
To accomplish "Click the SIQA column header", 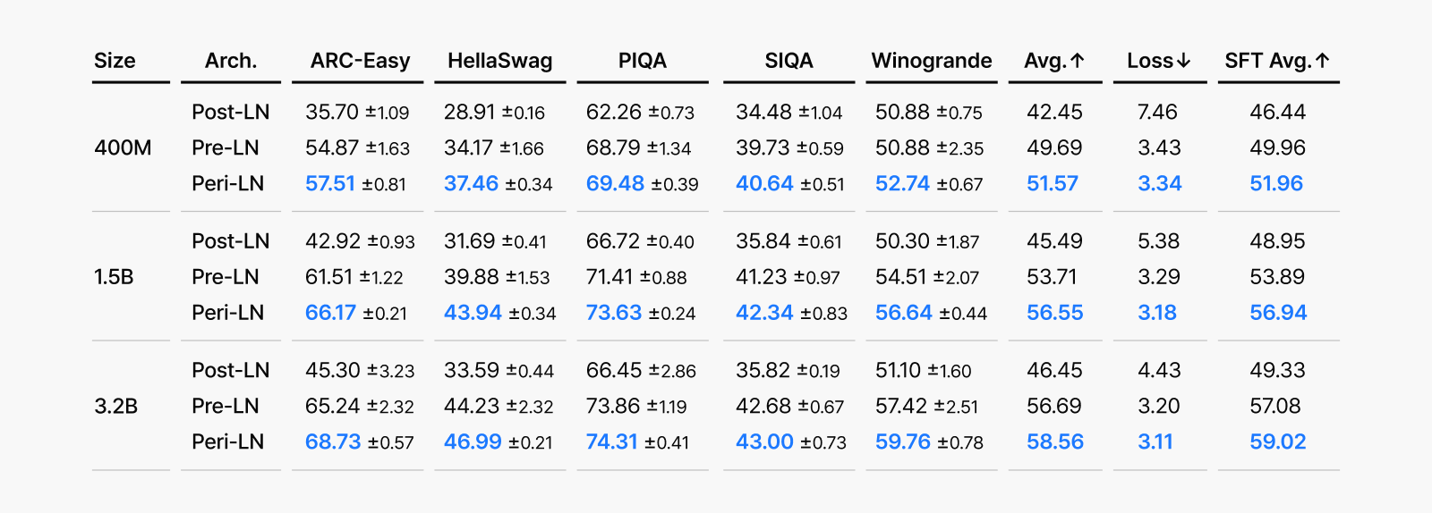I will (788, 61).
